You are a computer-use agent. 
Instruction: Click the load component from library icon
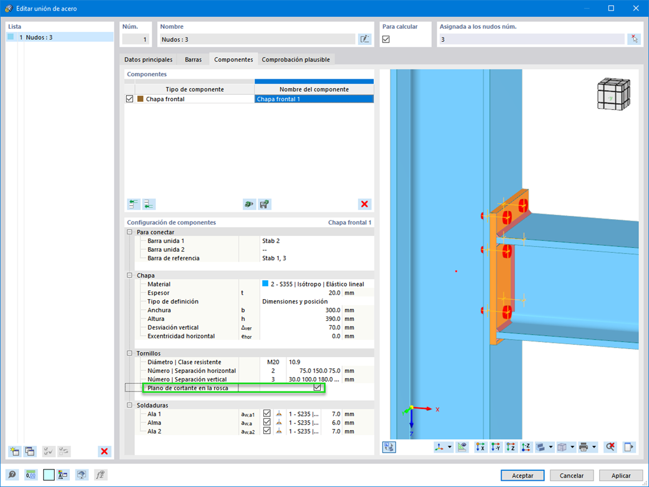pos(249,204)
